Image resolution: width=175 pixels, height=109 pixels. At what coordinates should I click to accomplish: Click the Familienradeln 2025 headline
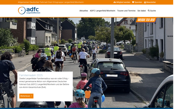click(31, 75)
